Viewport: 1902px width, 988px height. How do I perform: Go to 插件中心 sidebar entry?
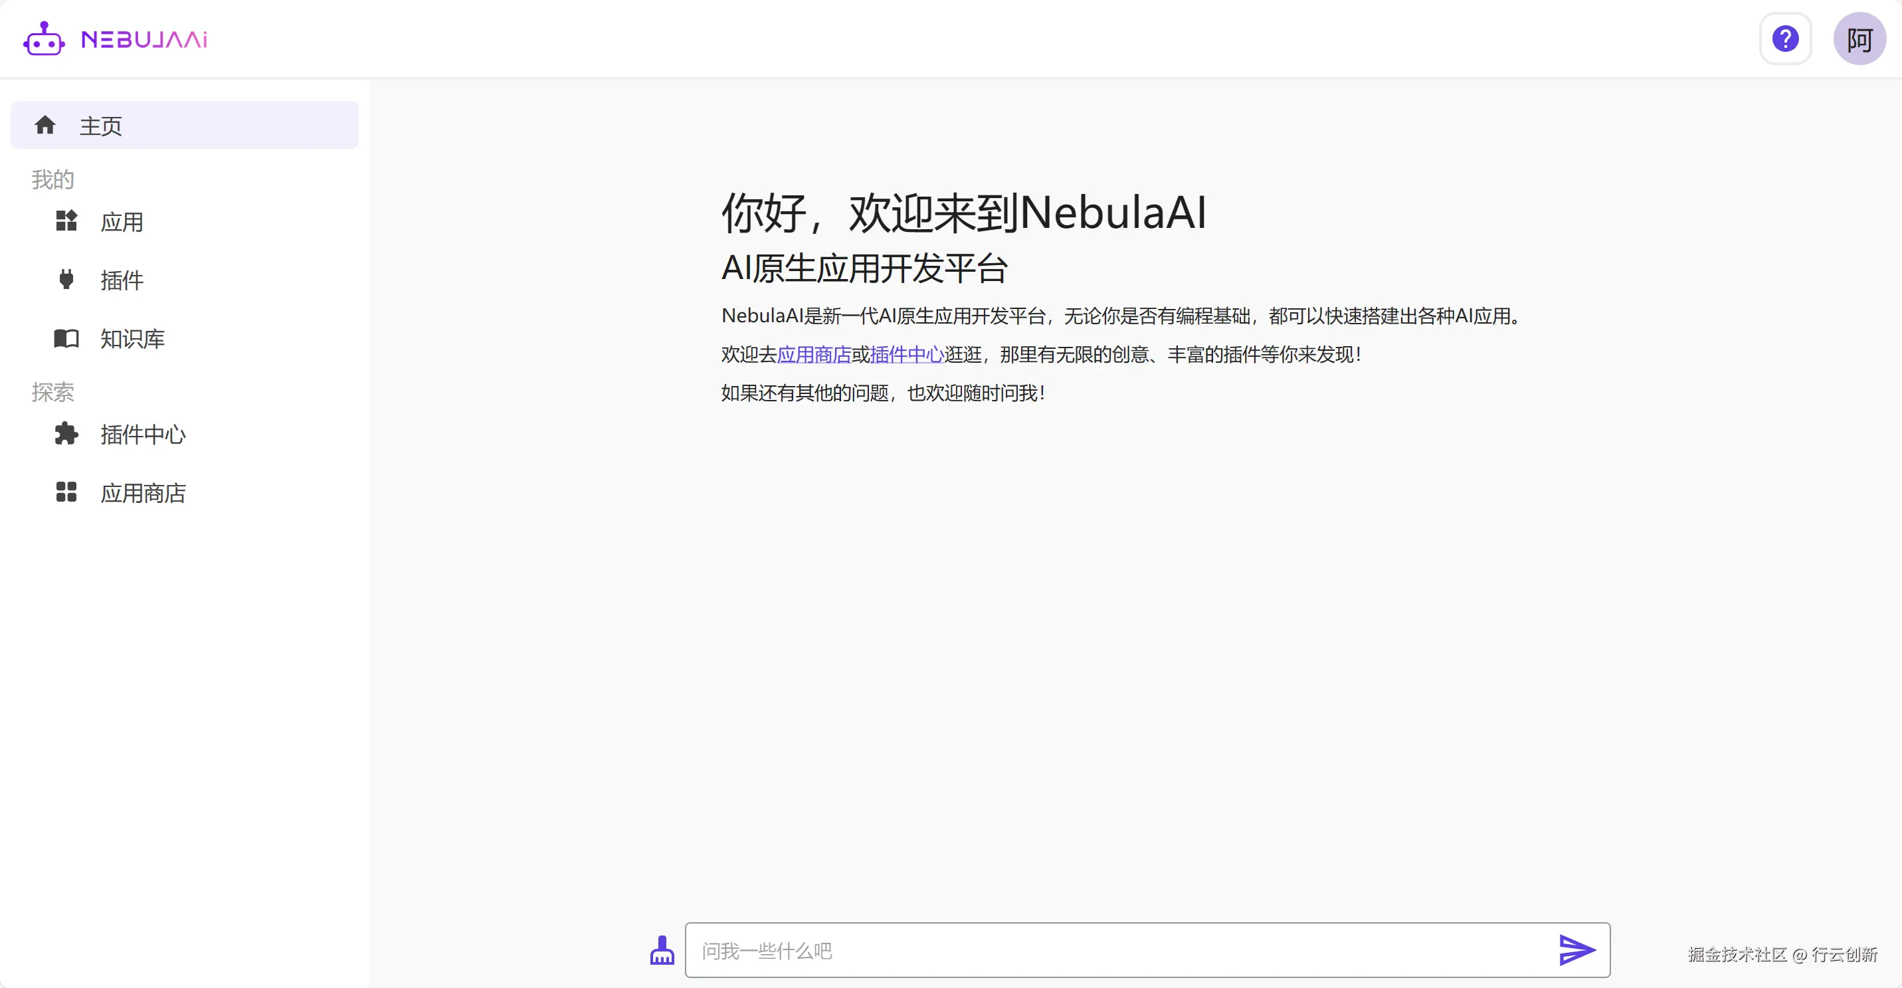tap(143, 434)
